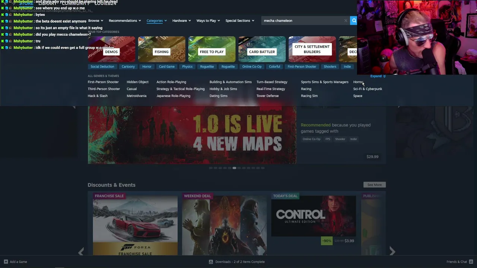The image size is (477, 268).
Task: Select the Cartoony tag
Action: point(128,67)
